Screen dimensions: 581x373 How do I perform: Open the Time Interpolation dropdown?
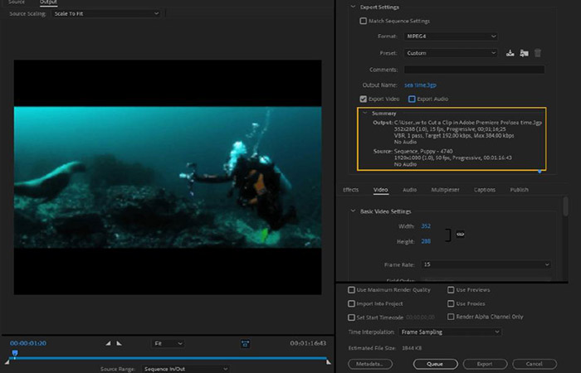(x=450, y=332)
